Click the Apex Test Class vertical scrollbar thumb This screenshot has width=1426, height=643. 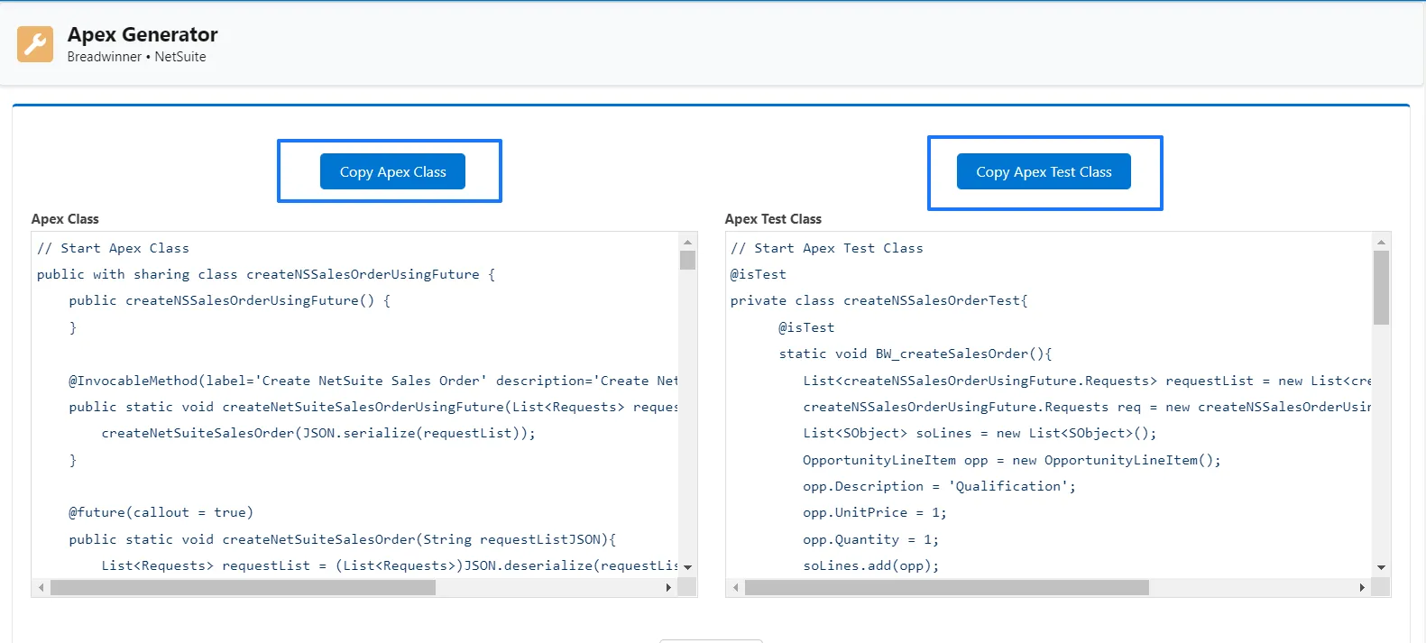1381,288
